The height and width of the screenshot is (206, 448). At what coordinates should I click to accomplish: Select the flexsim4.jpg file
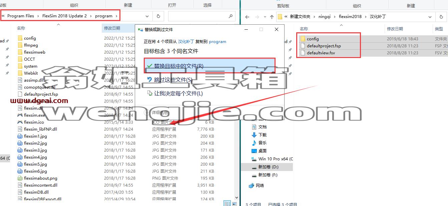(35, 157)
